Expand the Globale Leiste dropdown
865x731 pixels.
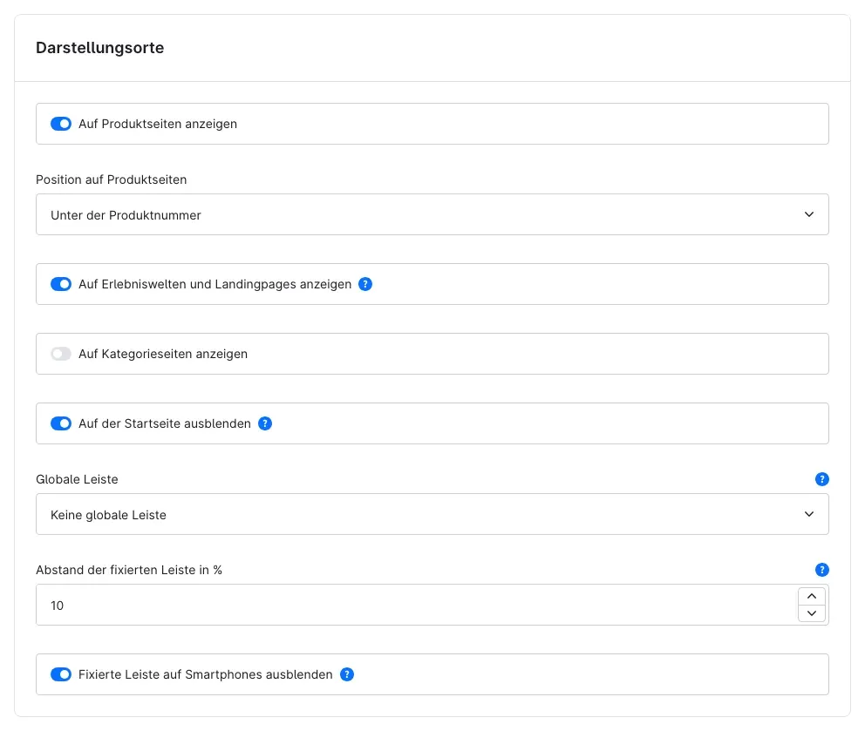tap(432, 514)
